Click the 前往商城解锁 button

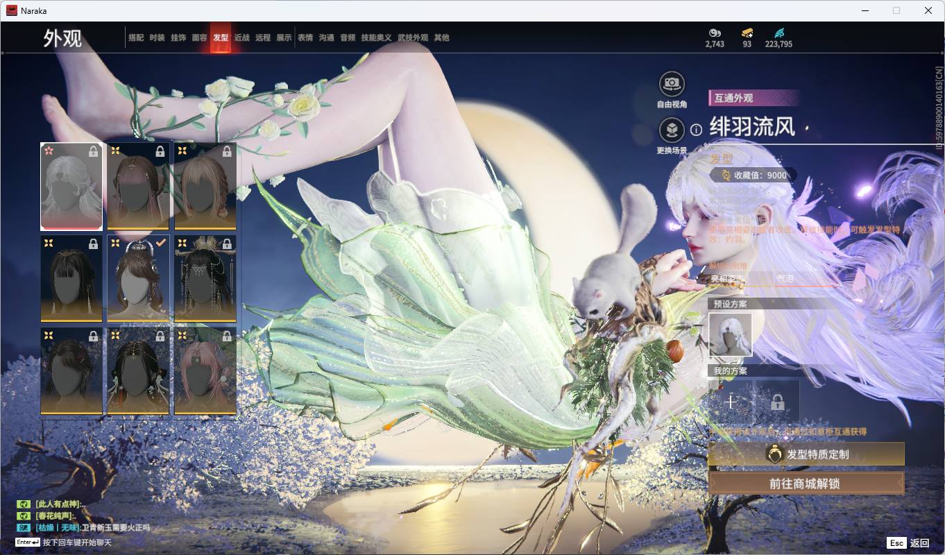[x=806, y=484]
